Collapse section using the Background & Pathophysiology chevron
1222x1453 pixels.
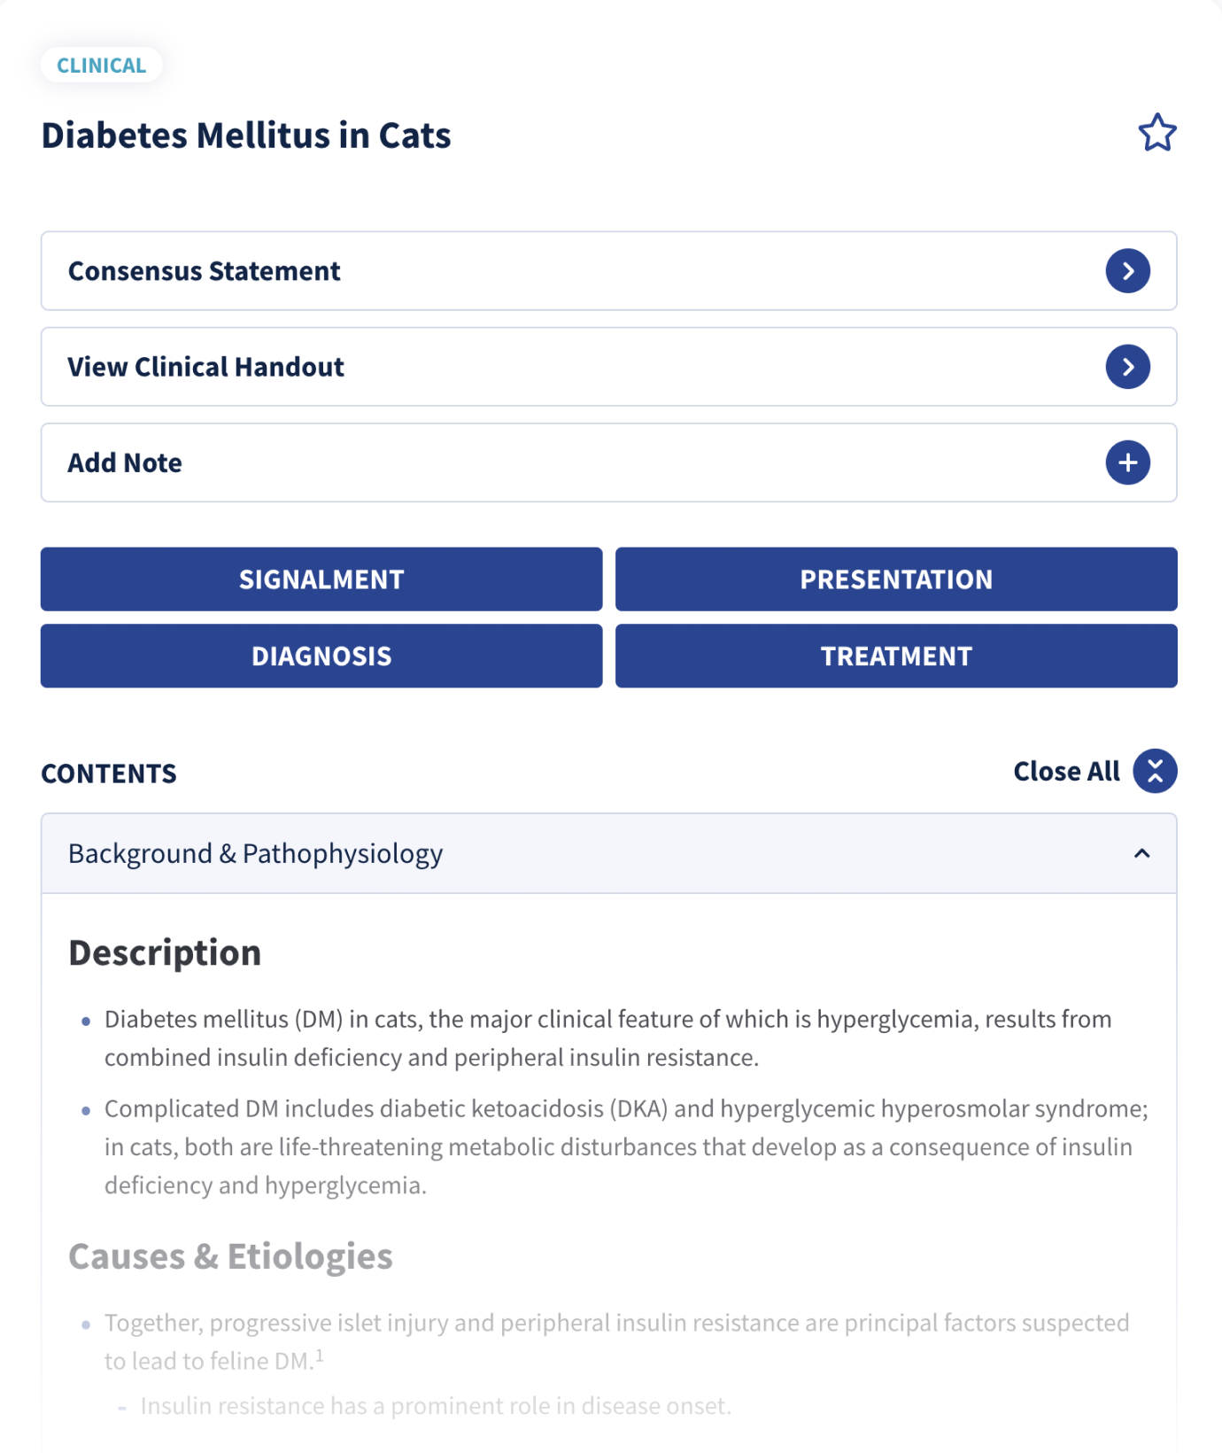[1141, 853]
